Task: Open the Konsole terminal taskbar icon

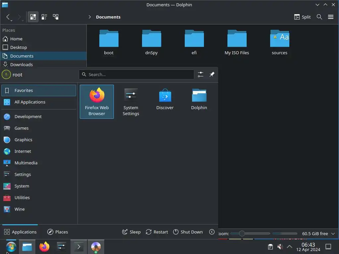Action: pyautogui.click(x=79, y=247)
